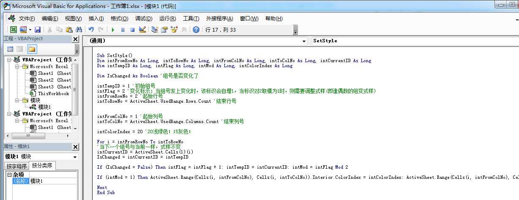Open the Properties Window icon
The image size is (519, 200).
coord(164,30)
